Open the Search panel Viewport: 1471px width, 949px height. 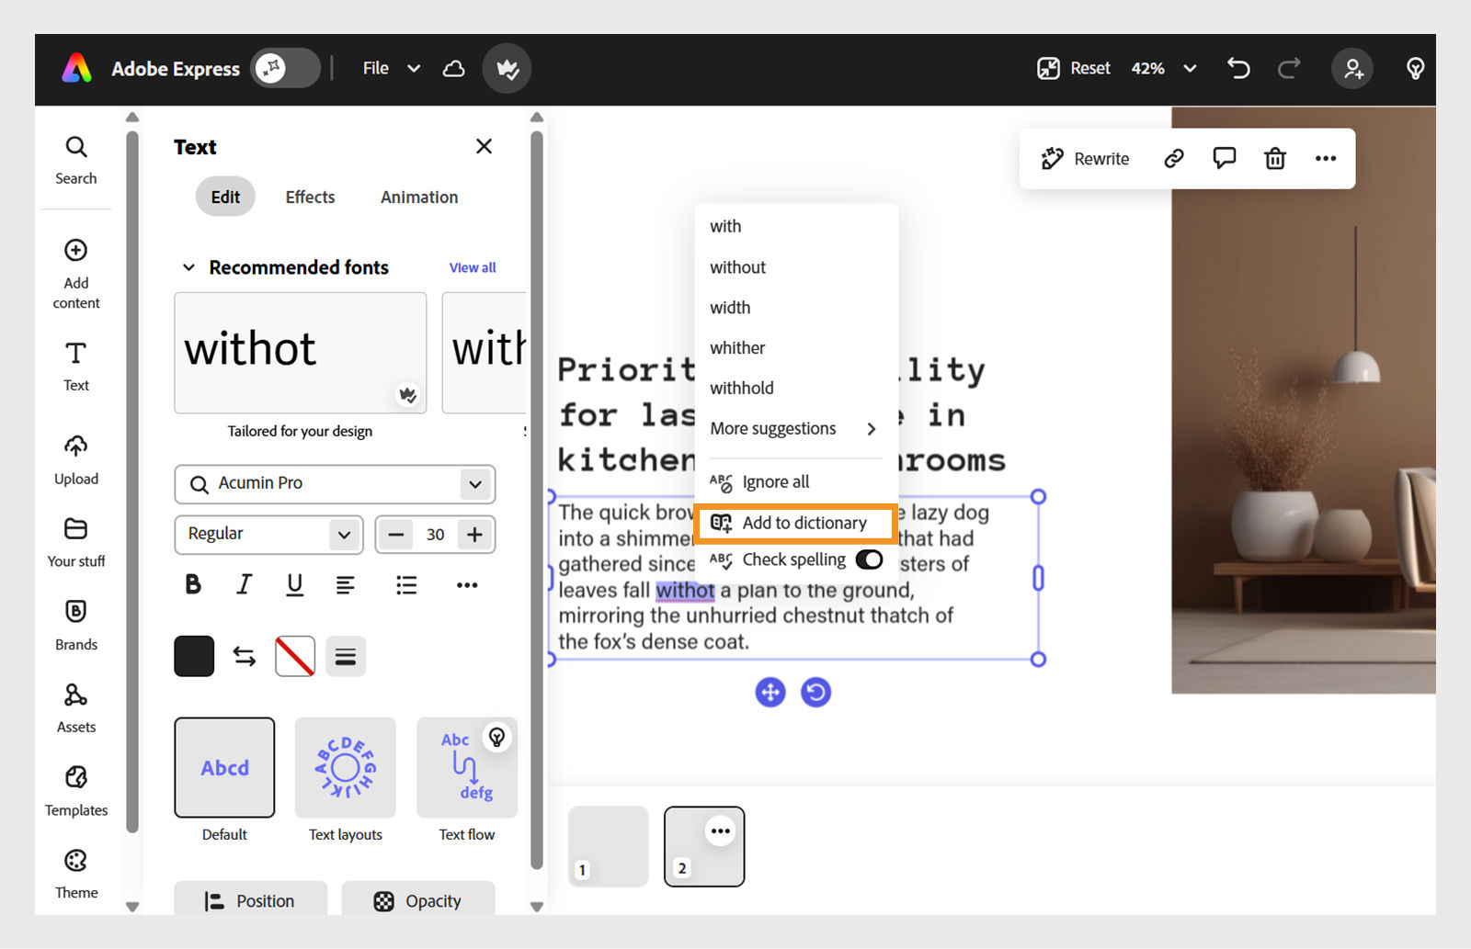(x=75, y=158)
